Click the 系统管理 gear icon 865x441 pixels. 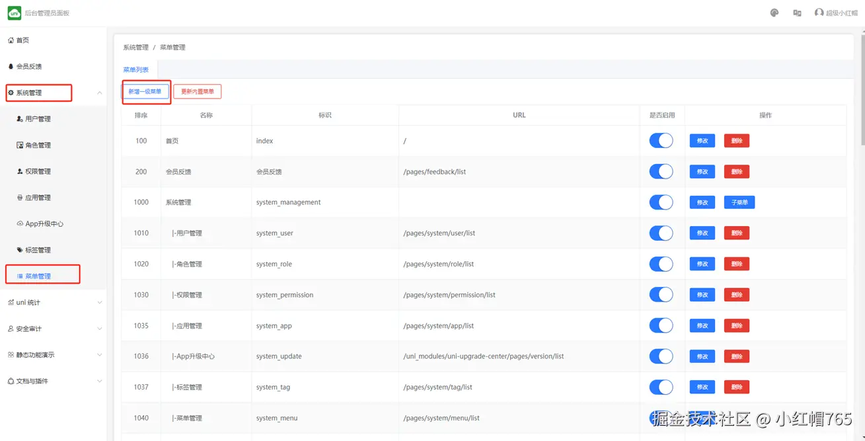point(11,93)
